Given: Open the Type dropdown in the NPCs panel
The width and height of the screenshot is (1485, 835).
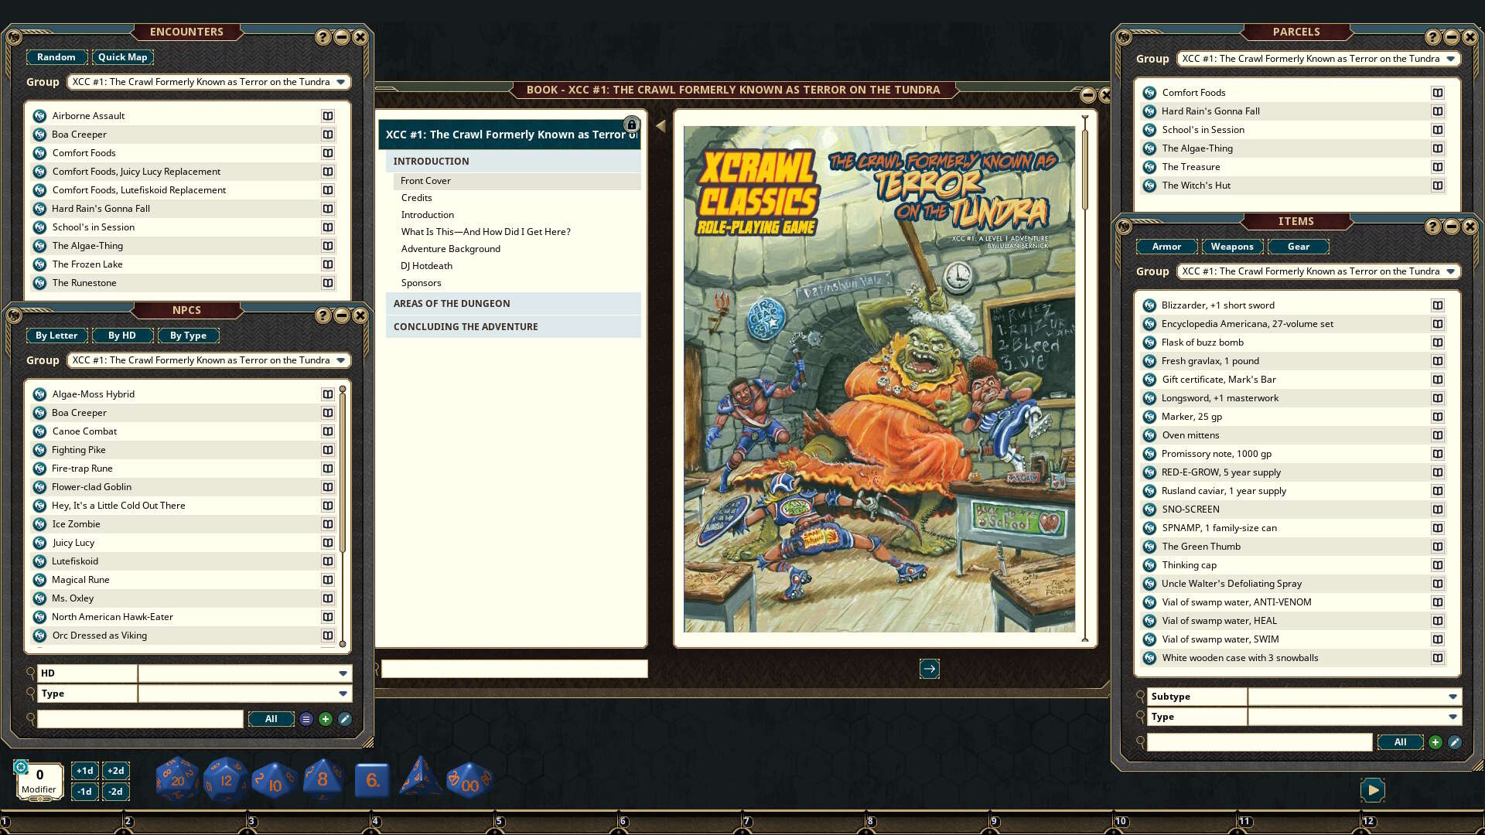Looking at the screenshot, I should (244, 694).
